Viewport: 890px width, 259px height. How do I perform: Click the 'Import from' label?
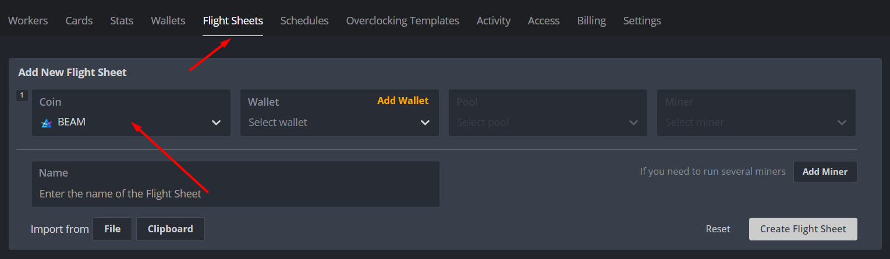click(59, 229)
